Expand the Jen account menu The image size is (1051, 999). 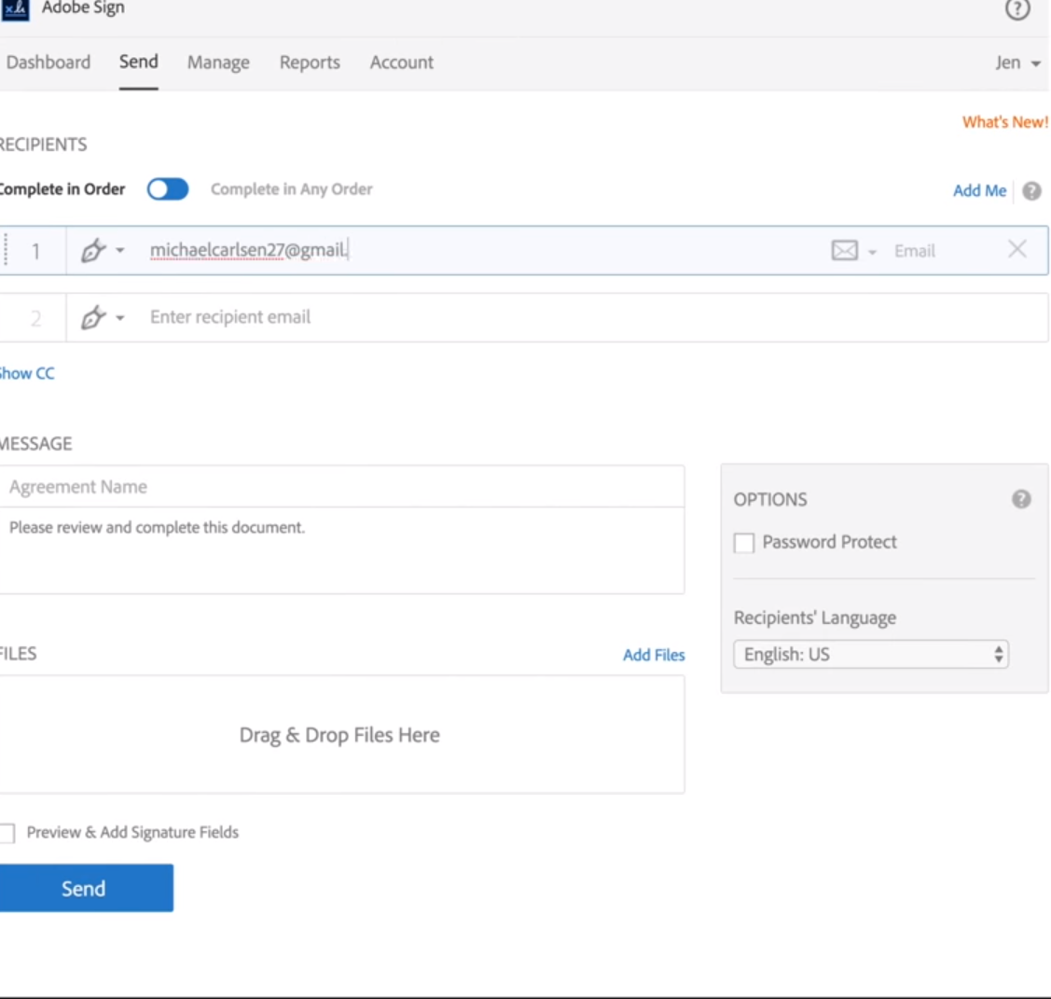[1017, 63]
